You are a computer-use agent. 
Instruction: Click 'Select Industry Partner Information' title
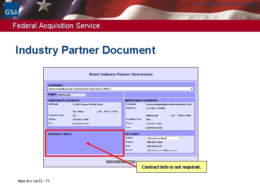point(121,74)
